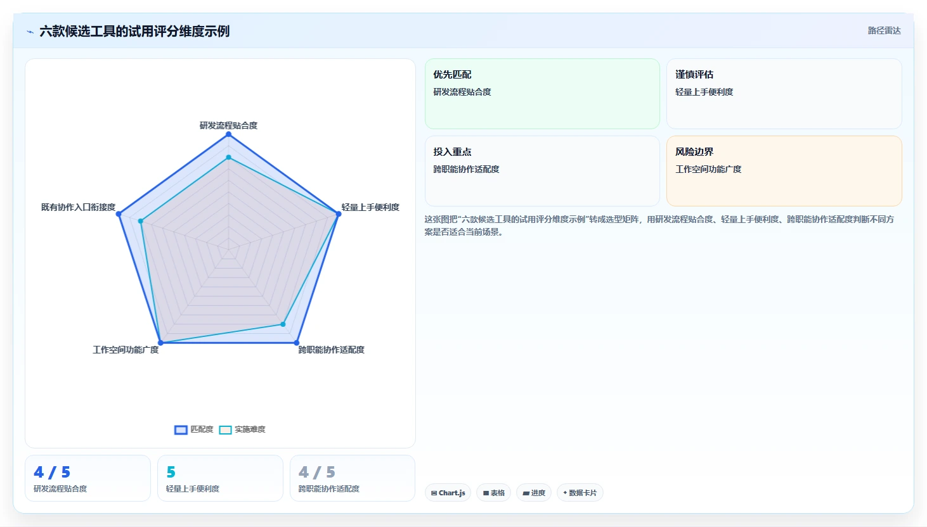Toggle the 匹配度 legend item
The width and height of the screenshot is (927, 527).
[x=194, y=429]
